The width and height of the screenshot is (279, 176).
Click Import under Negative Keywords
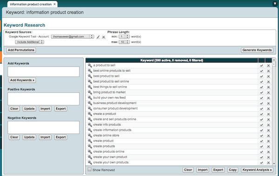pos(45,137)
